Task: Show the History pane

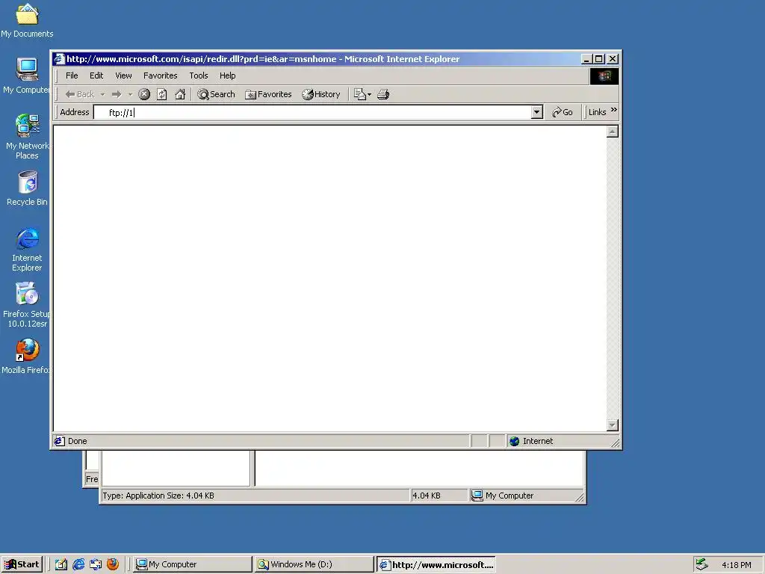Action: (321, 94)
